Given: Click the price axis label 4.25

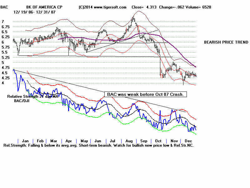Looking at the screenshot, I should (x=6, y=78).
